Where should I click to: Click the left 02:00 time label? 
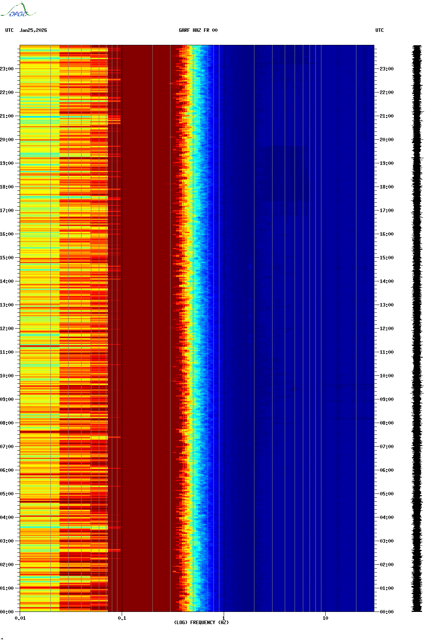click(x=7, y=565)
